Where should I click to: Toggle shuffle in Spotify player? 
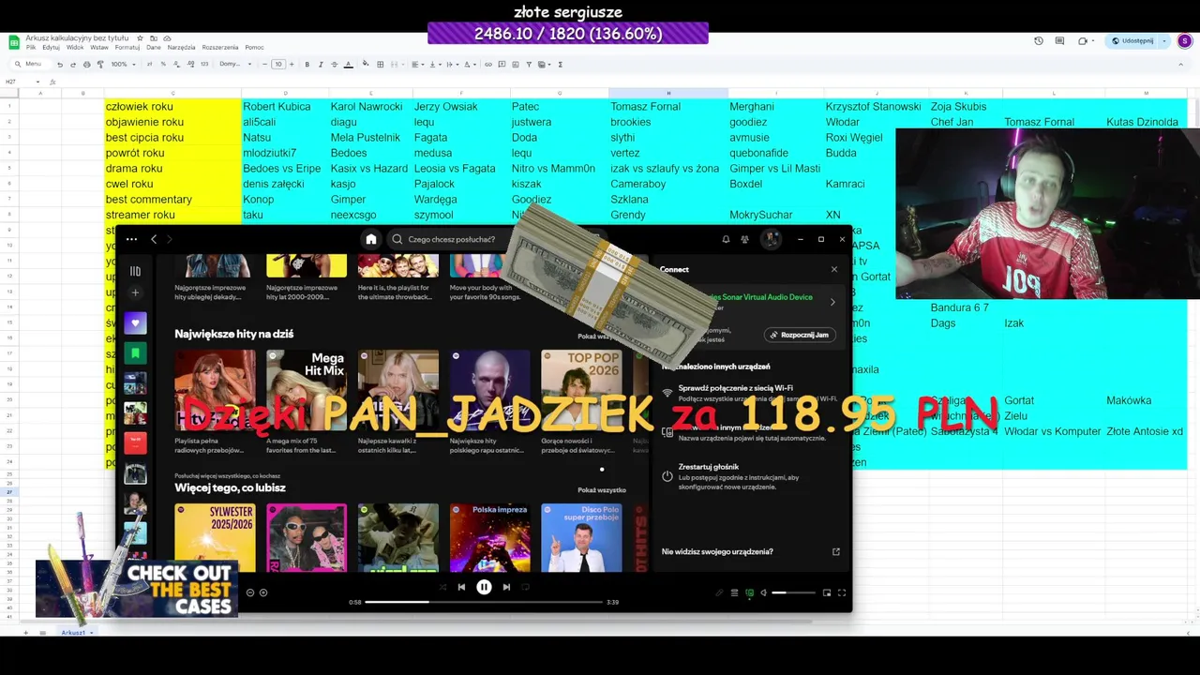[442, 587]
